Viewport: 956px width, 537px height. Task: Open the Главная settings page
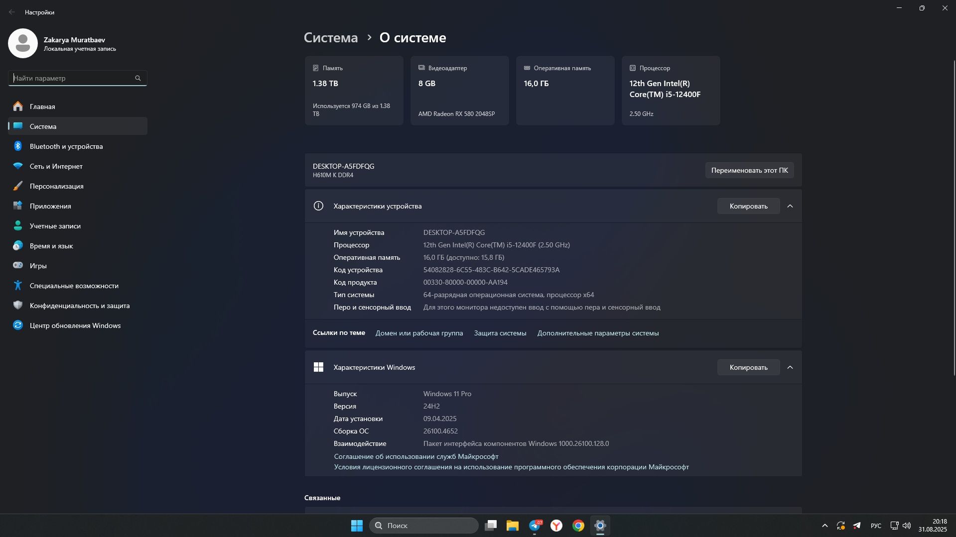click(78, 107)
